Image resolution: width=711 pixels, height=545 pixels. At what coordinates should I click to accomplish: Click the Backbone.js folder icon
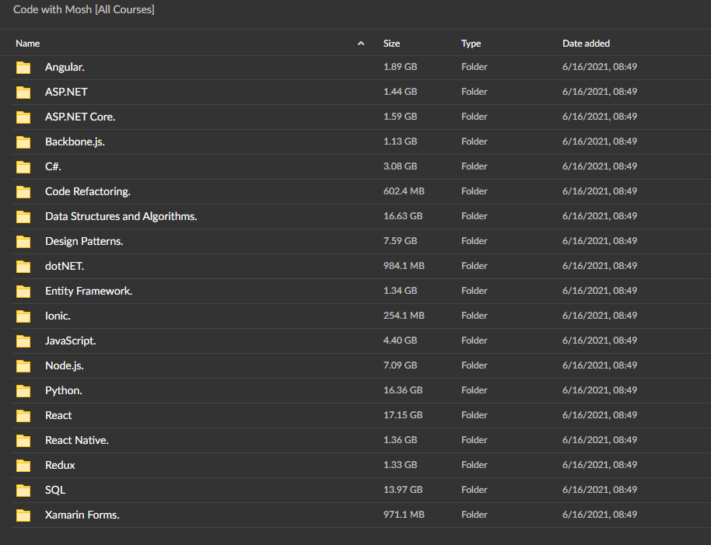[x=23, y=142]
